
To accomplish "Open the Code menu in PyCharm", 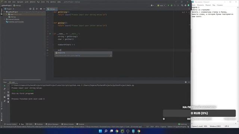I will [27, 2].
